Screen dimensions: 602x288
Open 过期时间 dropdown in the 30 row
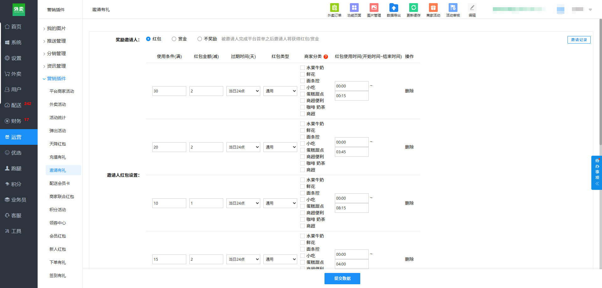point(243,91)
